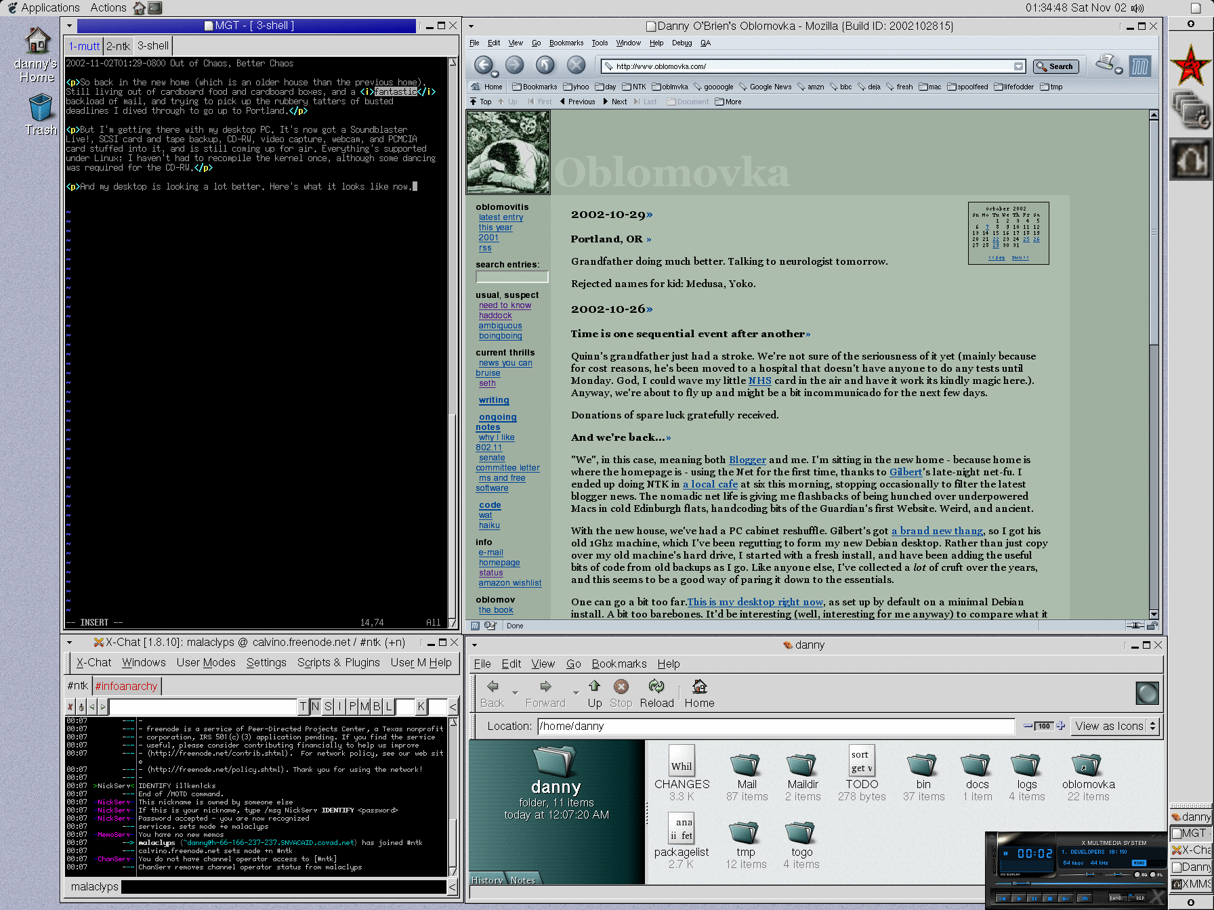Expand the More folder in Mozilla navigation bar
The image size is (1214, 910).
click(x=728, y=102)
